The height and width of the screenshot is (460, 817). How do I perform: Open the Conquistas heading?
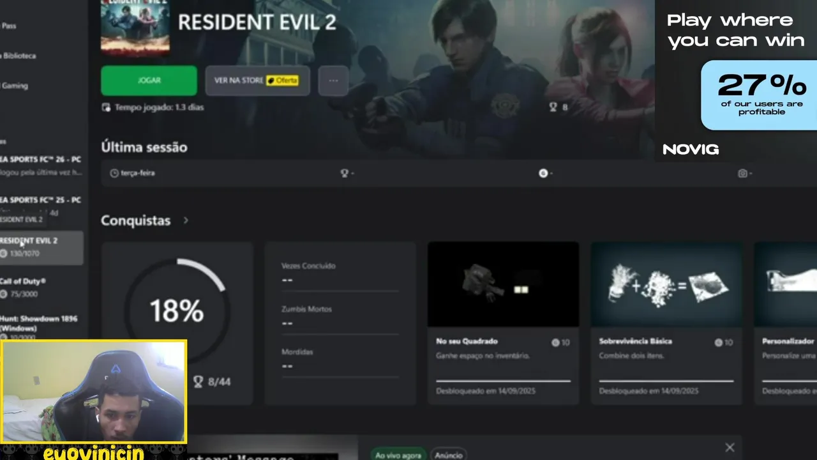(136, 220)
